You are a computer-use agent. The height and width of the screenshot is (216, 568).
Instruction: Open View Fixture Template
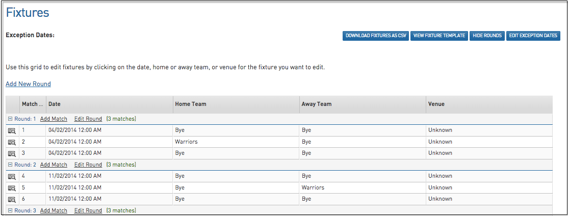(439, 36)
